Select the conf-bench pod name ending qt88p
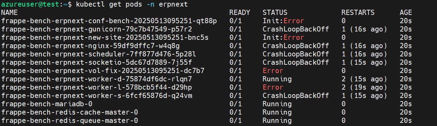The image size is (437, 126). pos(109,21)
